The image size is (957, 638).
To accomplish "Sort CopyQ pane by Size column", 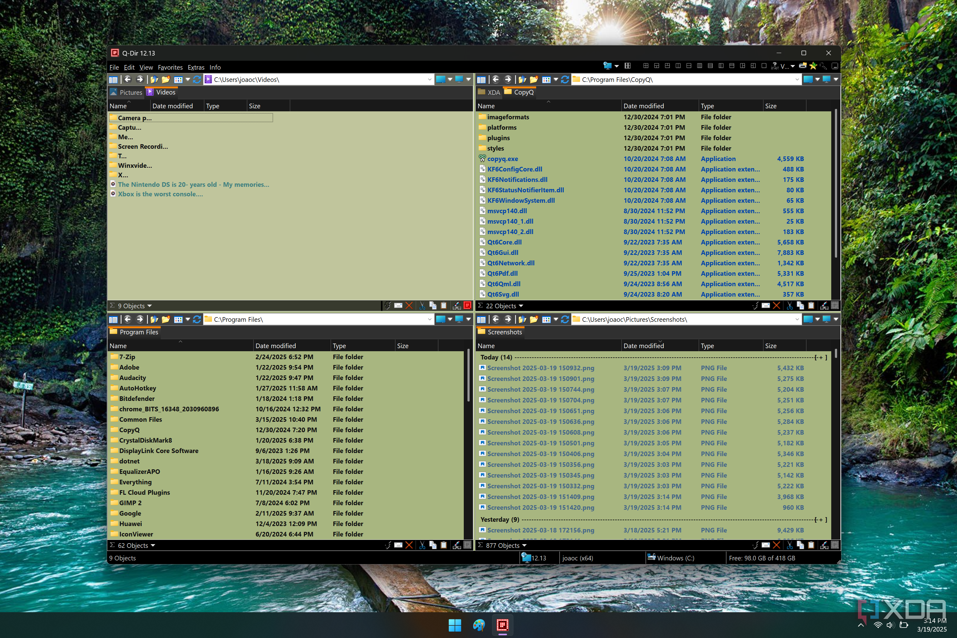I will (784, 106).
